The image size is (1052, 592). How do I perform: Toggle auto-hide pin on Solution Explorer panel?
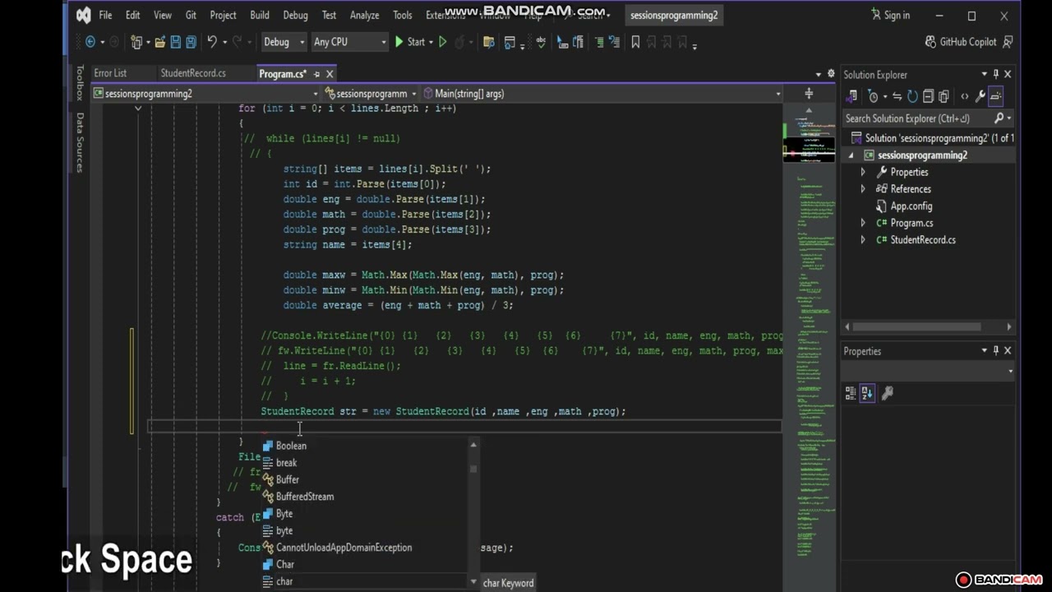(996, 74)
